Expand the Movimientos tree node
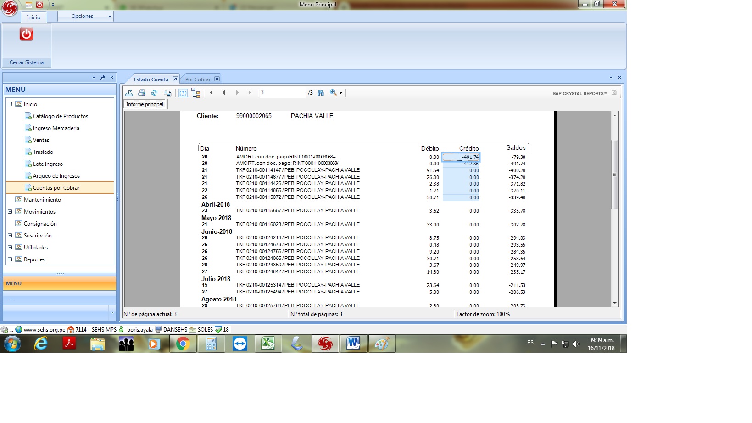 pyautogui.click(x=10, y=212)
